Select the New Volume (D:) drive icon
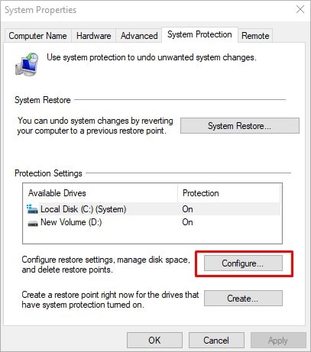 [33, 223]
